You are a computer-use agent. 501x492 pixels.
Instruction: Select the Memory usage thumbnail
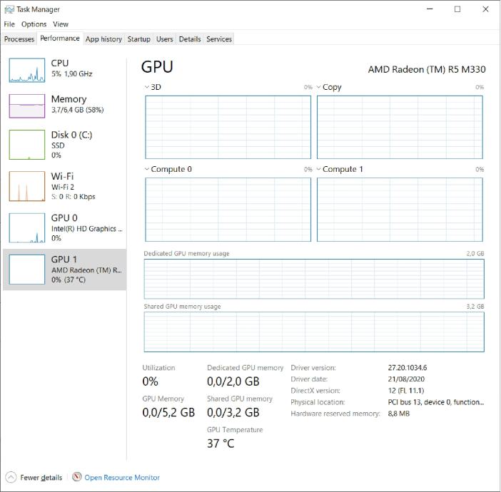point(27,106)
